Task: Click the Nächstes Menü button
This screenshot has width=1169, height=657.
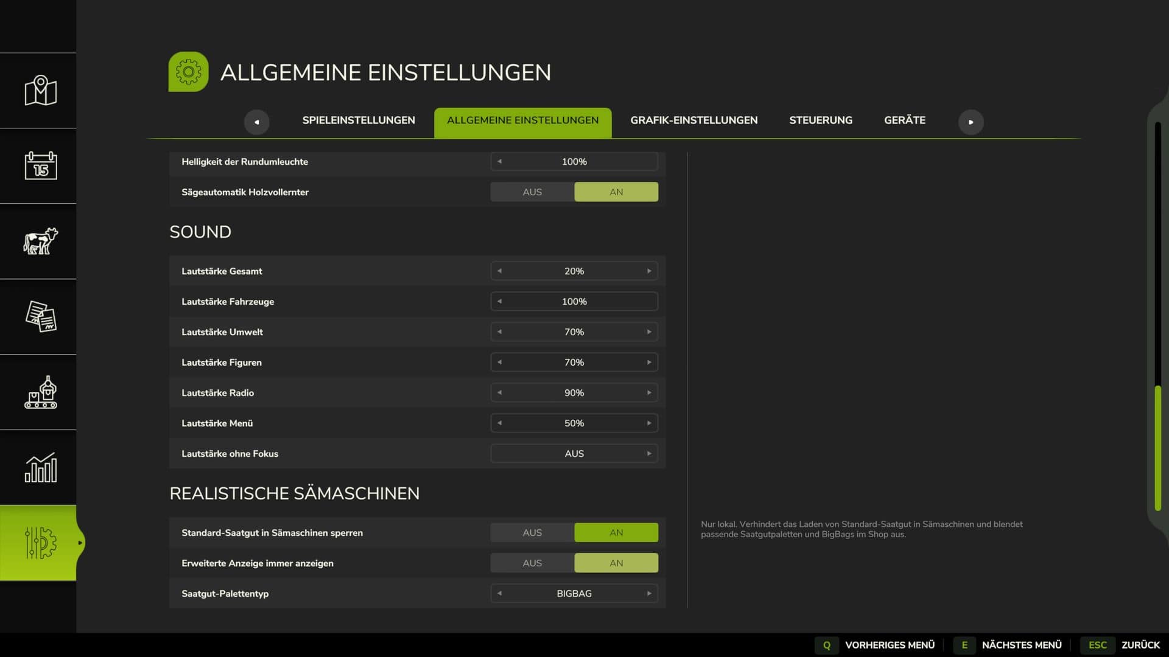Action: (1007, 645)
